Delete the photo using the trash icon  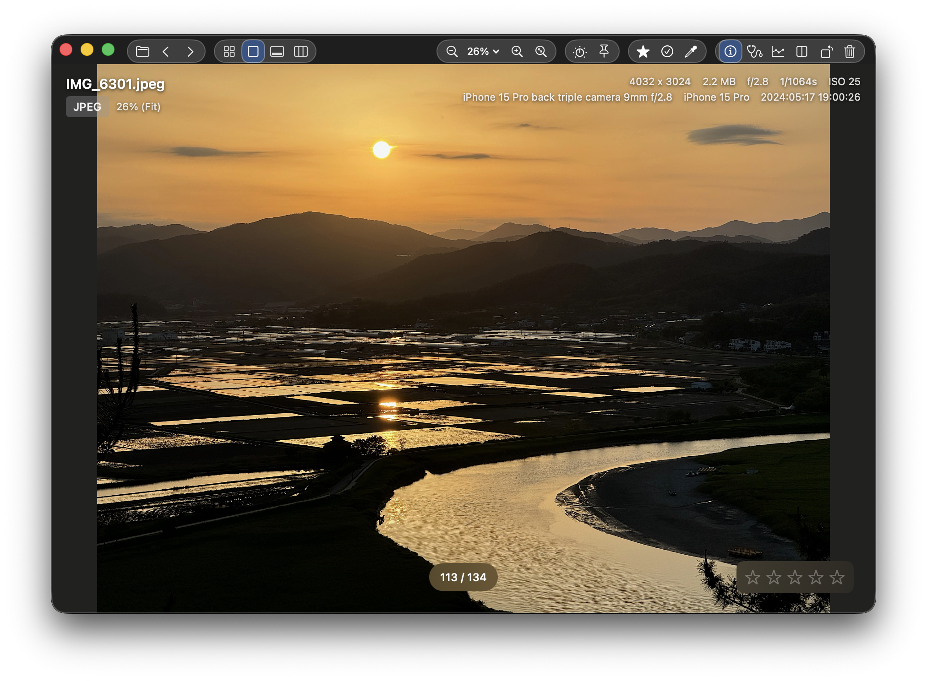[x=850, y=51]
